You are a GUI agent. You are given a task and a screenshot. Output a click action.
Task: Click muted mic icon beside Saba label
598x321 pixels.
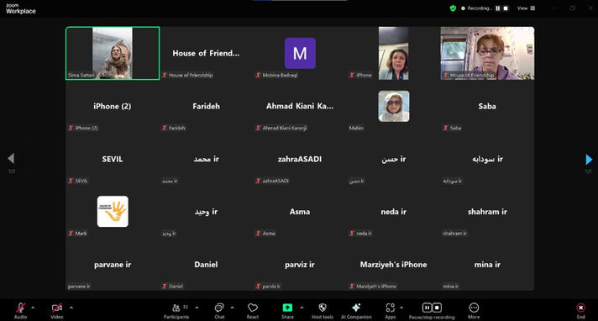click(445, 128)
